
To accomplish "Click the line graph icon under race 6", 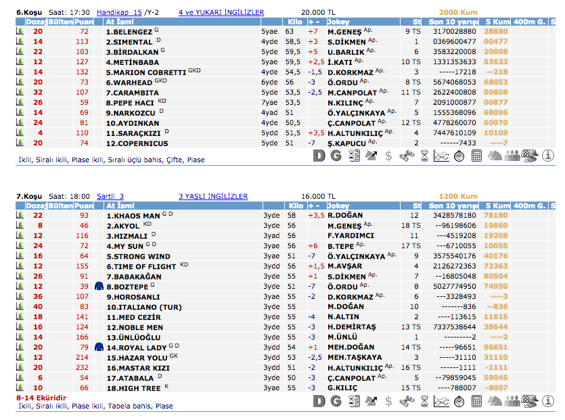I will click(x=442, y=156).
